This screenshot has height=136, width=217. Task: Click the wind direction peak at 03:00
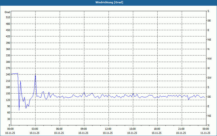click(x=36, y=74)
